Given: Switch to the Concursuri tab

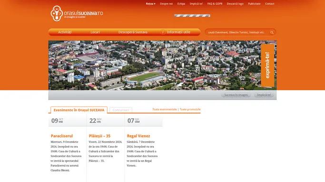Looking at the screenshot, I should point(121,110).
